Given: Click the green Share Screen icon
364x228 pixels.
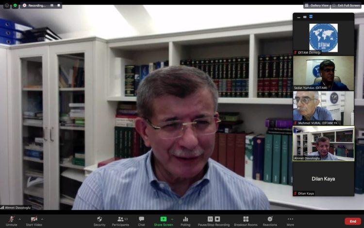Looking at the screenshot, I should point(164,219).
